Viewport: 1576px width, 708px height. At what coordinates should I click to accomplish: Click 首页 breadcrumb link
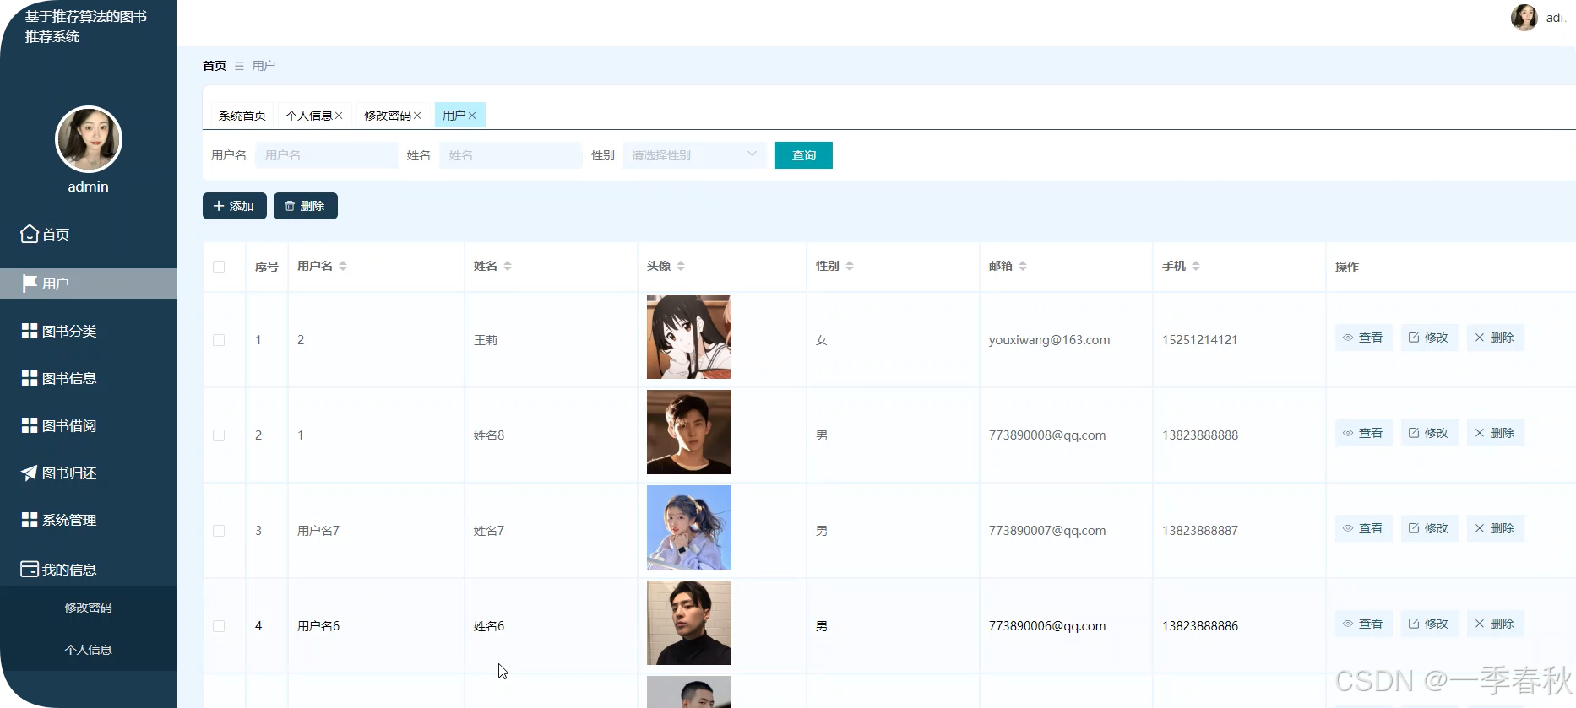215,66
